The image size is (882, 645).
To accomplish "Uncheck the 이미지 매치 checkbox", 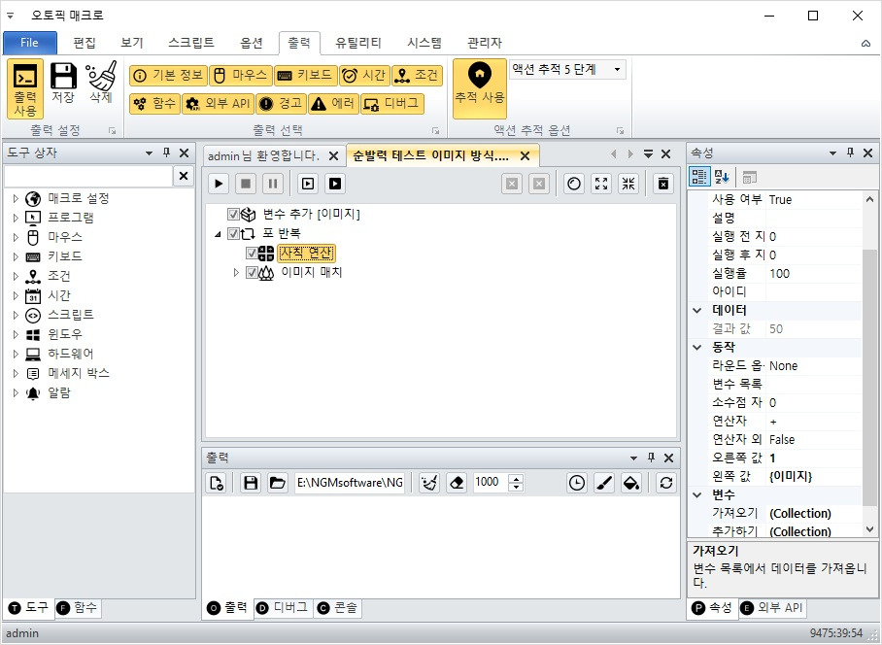I will [251, 273].
